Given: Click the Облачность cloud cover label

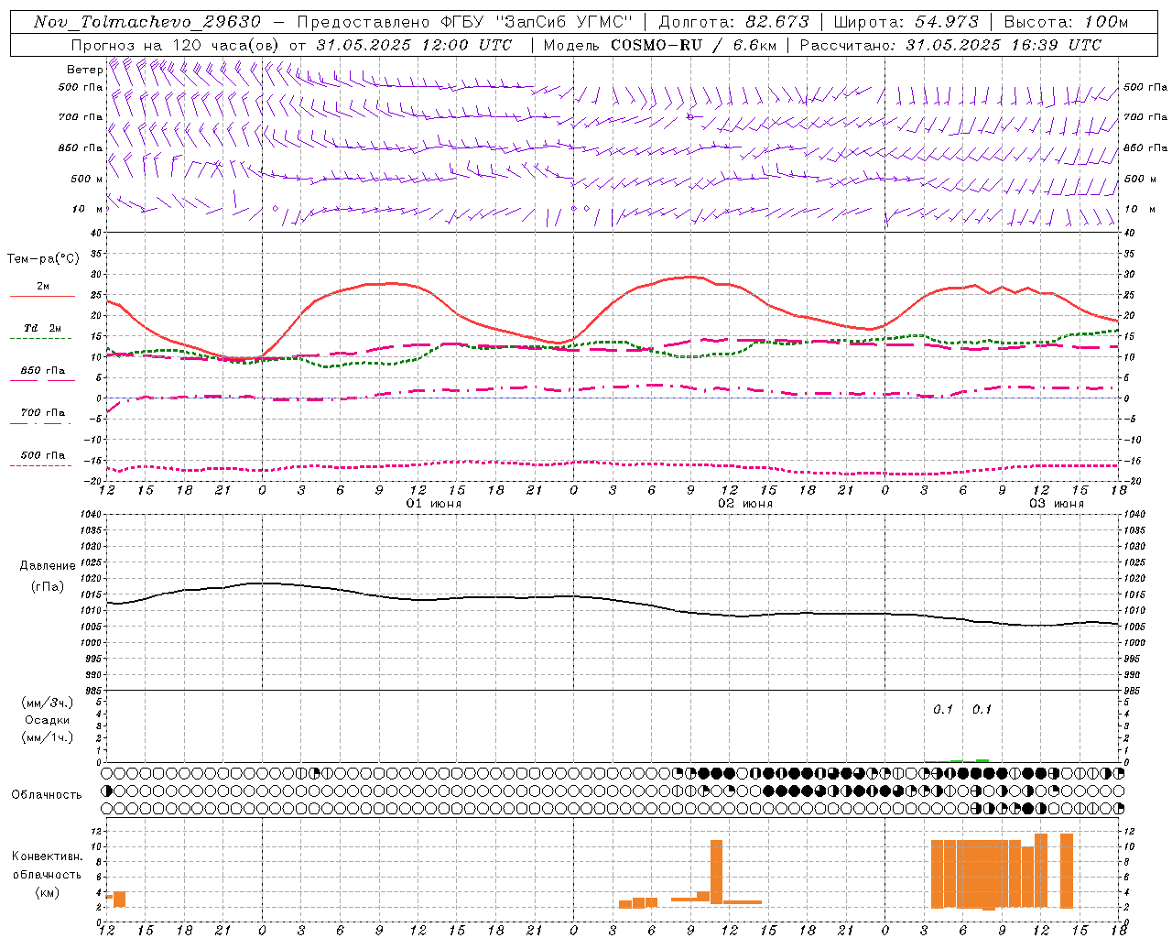Looking at the screenshot, I should 47,794.
